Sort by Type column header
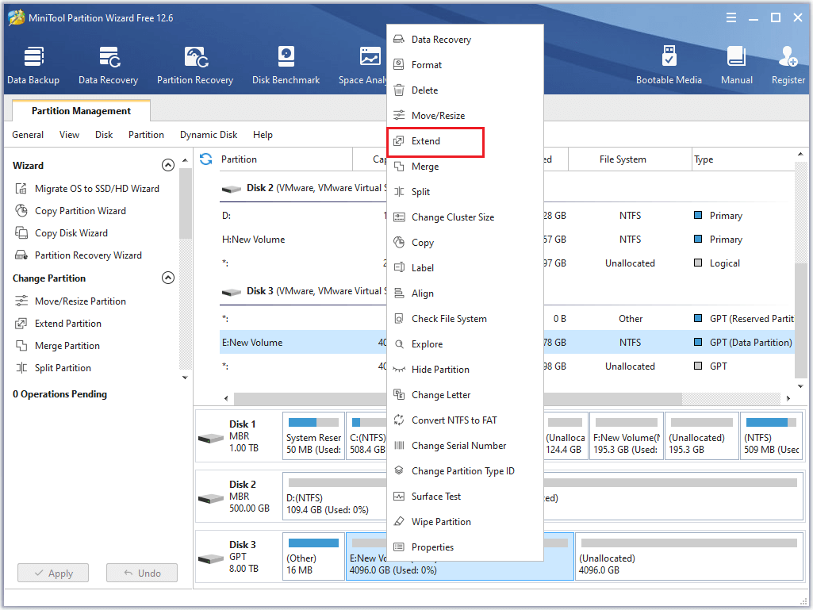This screenshot has width=813, height=610. click(743, 159)
